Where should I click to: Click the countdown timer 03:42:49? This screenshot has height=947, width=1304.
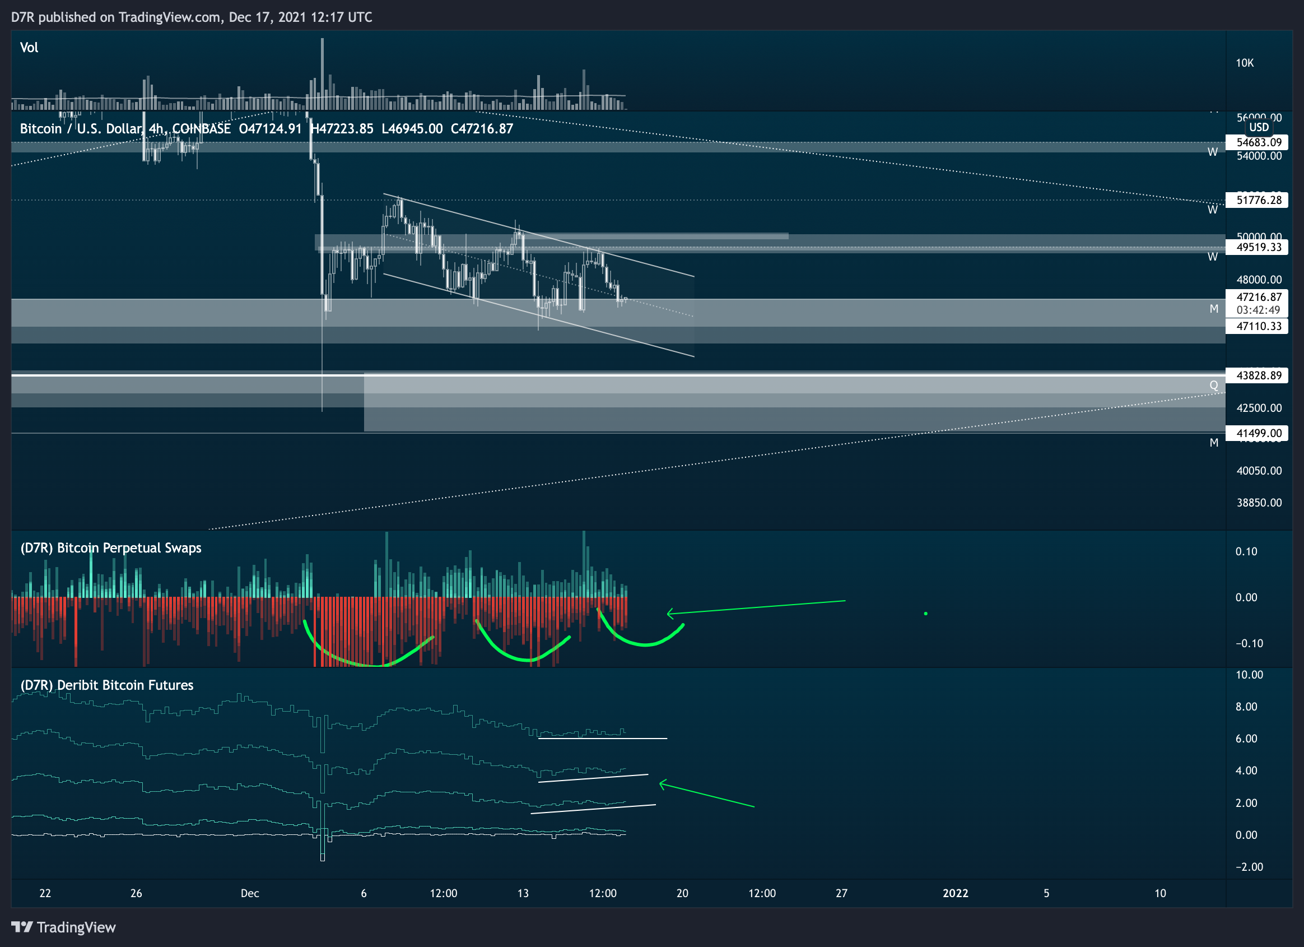(x=1259, y=310)
